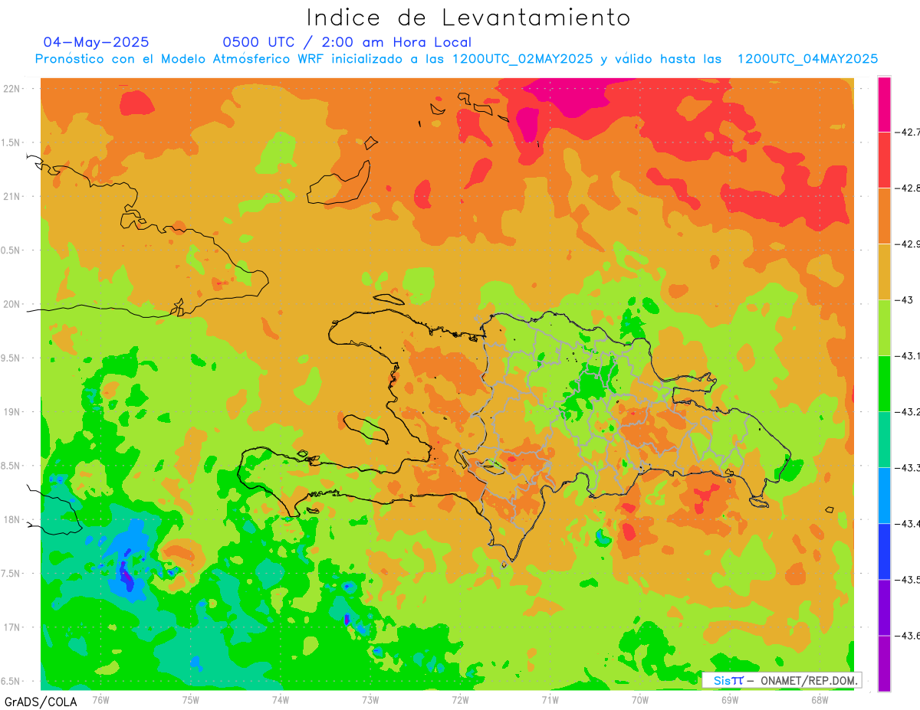Click the legend value "-43.1"

coord(909,356)
